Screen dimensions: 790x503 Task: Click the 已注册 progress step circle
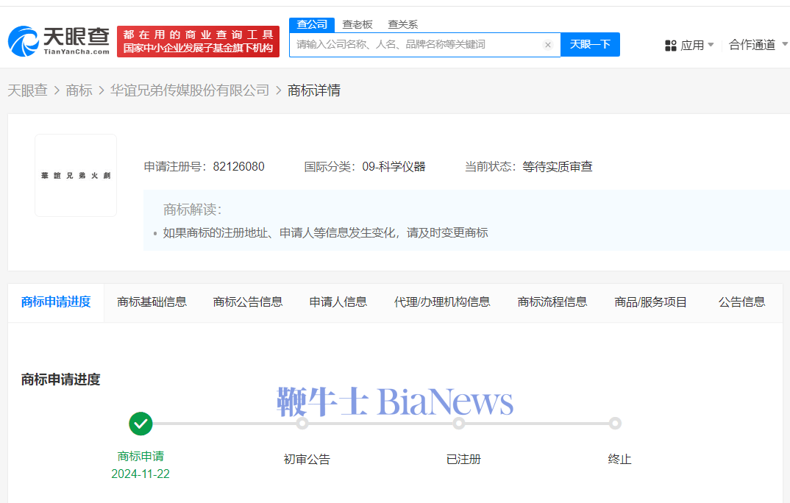458,424
